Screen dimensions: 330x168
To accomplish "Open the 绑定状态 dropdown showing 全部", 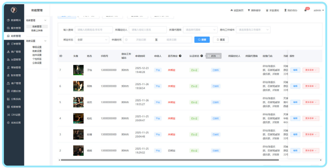I will click(x=92, y=40).
